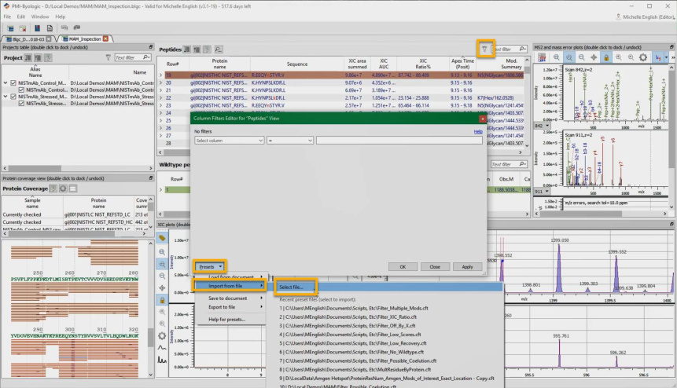Click the zoom-out icon in MS2 toolbar
677x388 pixels.
pos(582,57)
